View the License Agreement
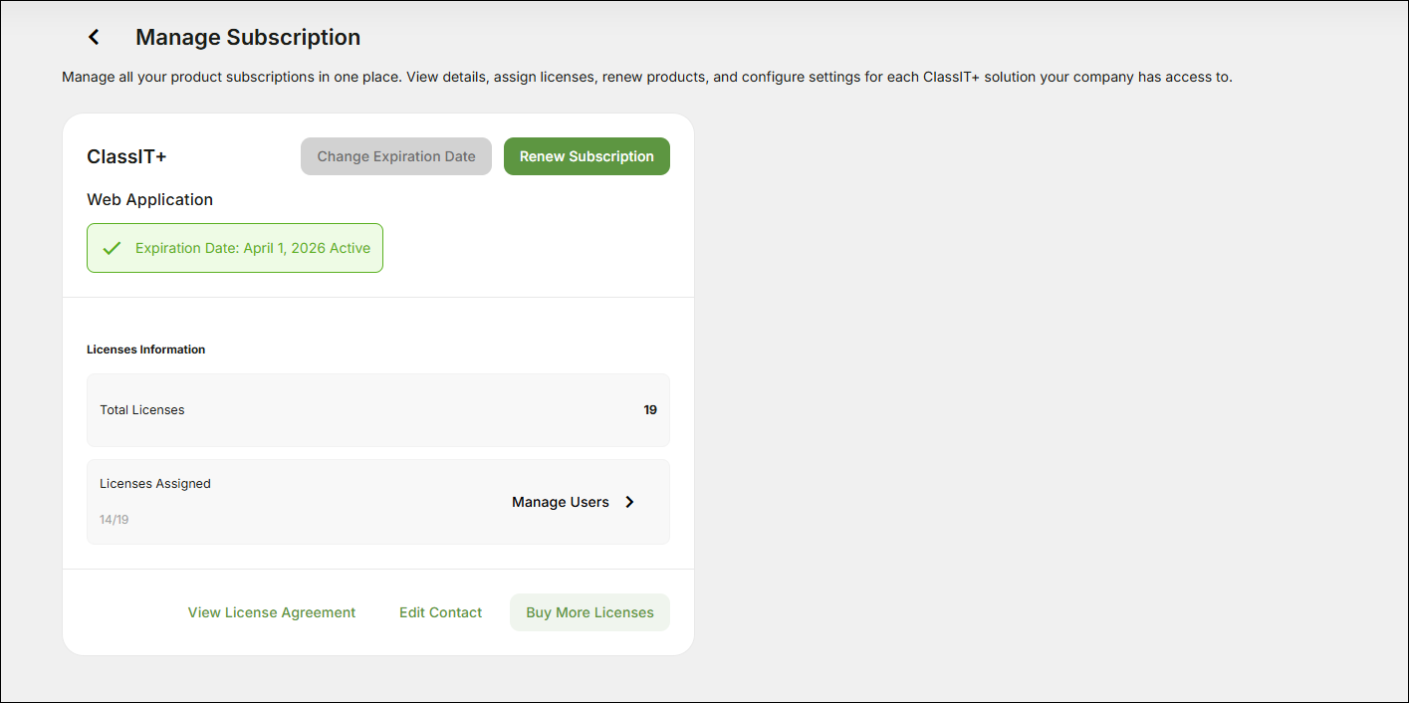1409x703 pixels. (x=271, y=612)
